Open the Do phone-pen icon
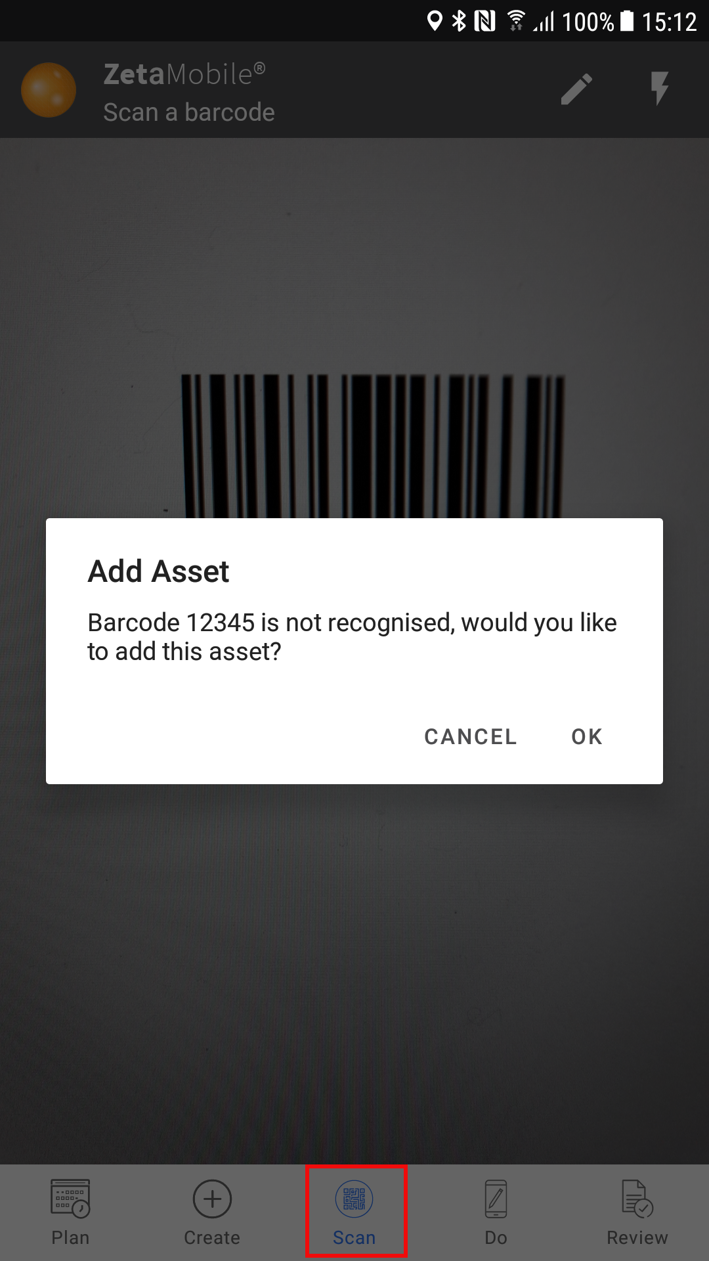The width and height of the screenshot is (709, 1261). tap(496, 1199)
